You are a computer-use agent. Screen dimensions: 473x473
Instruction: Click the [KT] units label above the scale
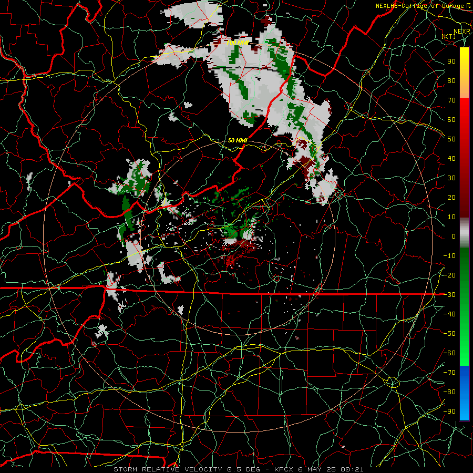pyautogui.click(x=449, y=36)
